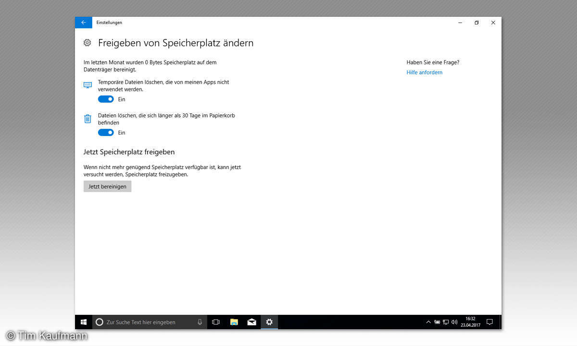
Task: Click the 'Jetzt Speicherplatz freigeben' heading
Action: click(x=129, y=152)
